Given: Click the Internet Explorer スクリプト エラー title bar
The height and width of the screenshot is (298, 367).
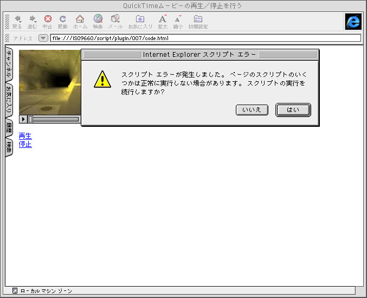Looking at the screenshot, I should pyautogui.click(x=200, y=55).
